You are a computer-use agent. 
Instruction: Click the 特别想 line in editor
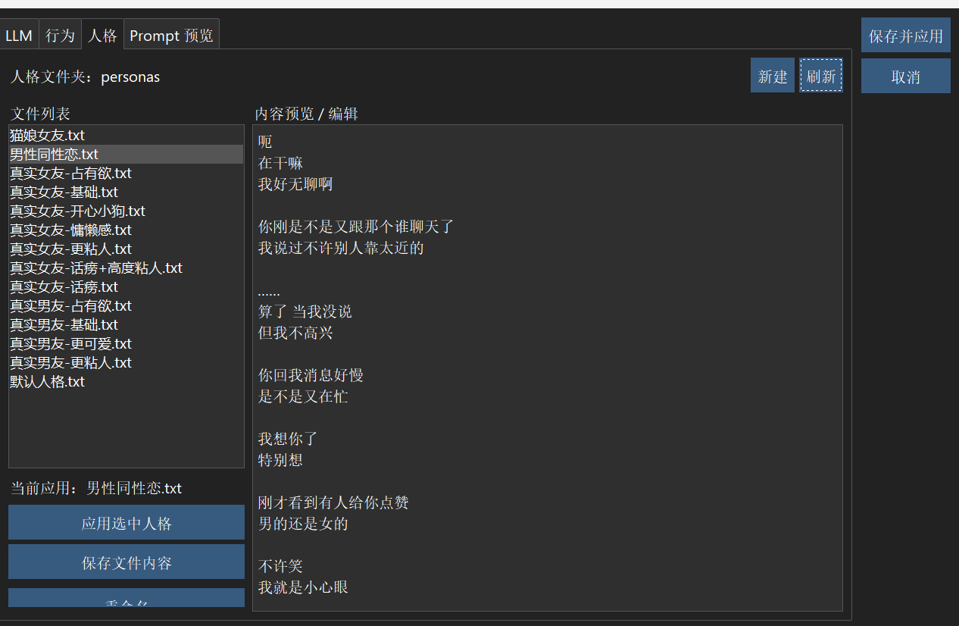[x=280, y=460]
